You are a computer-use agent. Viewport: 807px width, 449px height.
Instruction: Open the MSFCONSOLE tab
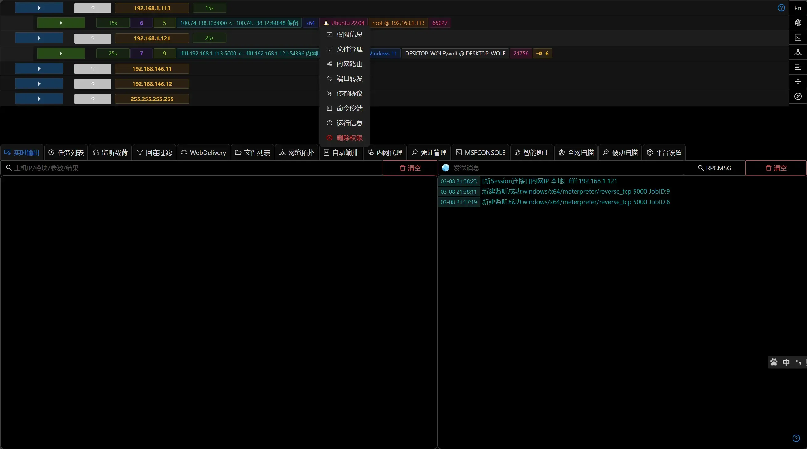coord(481,152)
